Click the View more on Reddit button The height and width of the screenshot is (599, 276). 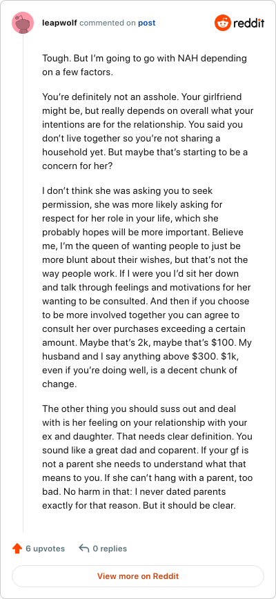tap(138, 576)
